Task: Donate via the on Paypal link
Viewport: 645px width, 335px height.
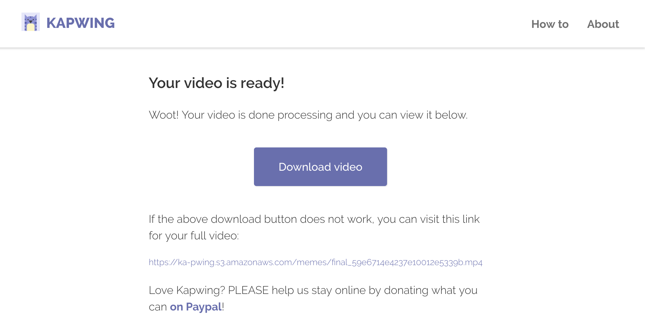Action: pos(196,307)
